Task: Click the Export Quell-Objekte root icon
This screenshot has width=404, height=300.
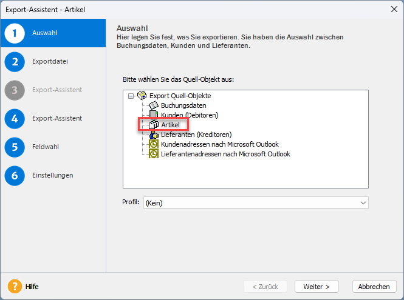Action: pos(142,95)
